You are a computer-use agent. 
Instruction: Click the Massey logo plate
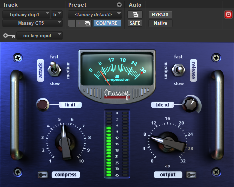click(117, 94)
